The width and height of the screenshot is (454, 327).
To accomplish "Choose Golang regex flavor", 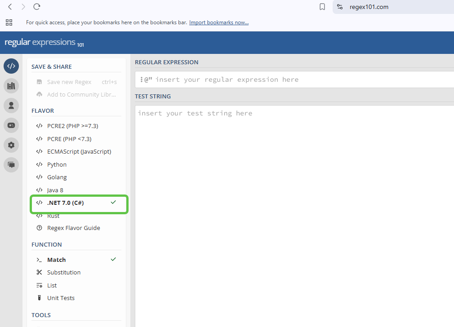I will point(57,177).
